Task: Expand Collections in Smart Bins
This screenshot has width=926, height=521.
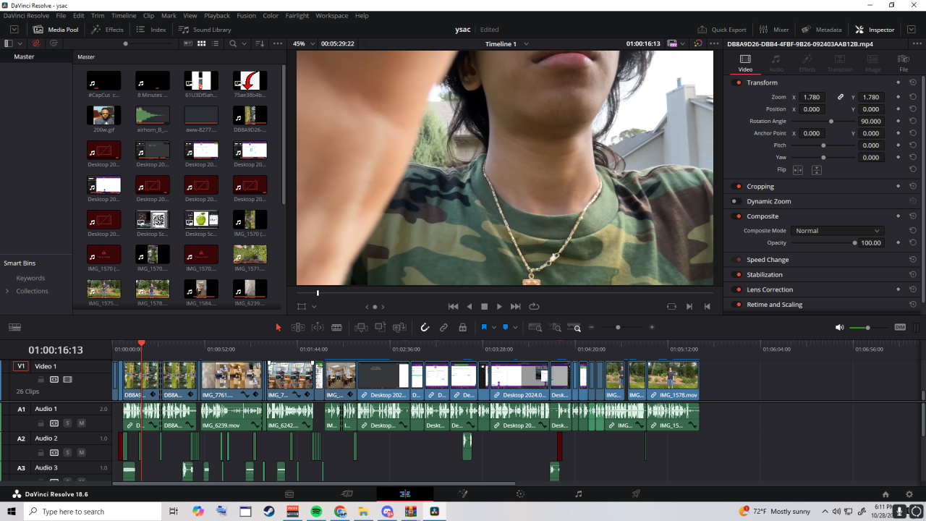Action: [x=7, y=291]
